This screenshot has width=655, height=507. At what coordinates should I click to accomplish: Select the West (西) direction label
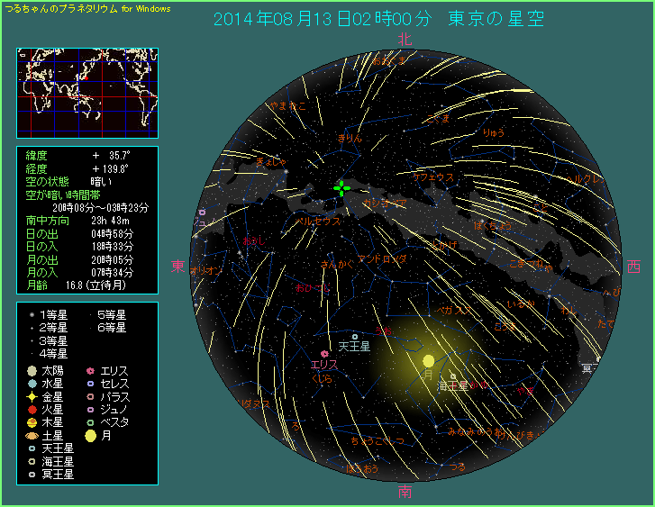tap(634, 267)
